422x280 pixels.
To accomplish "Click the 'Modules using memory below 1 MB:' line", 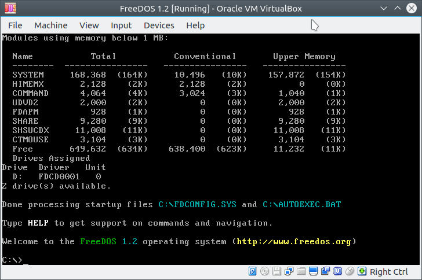I will pos(85,38).
